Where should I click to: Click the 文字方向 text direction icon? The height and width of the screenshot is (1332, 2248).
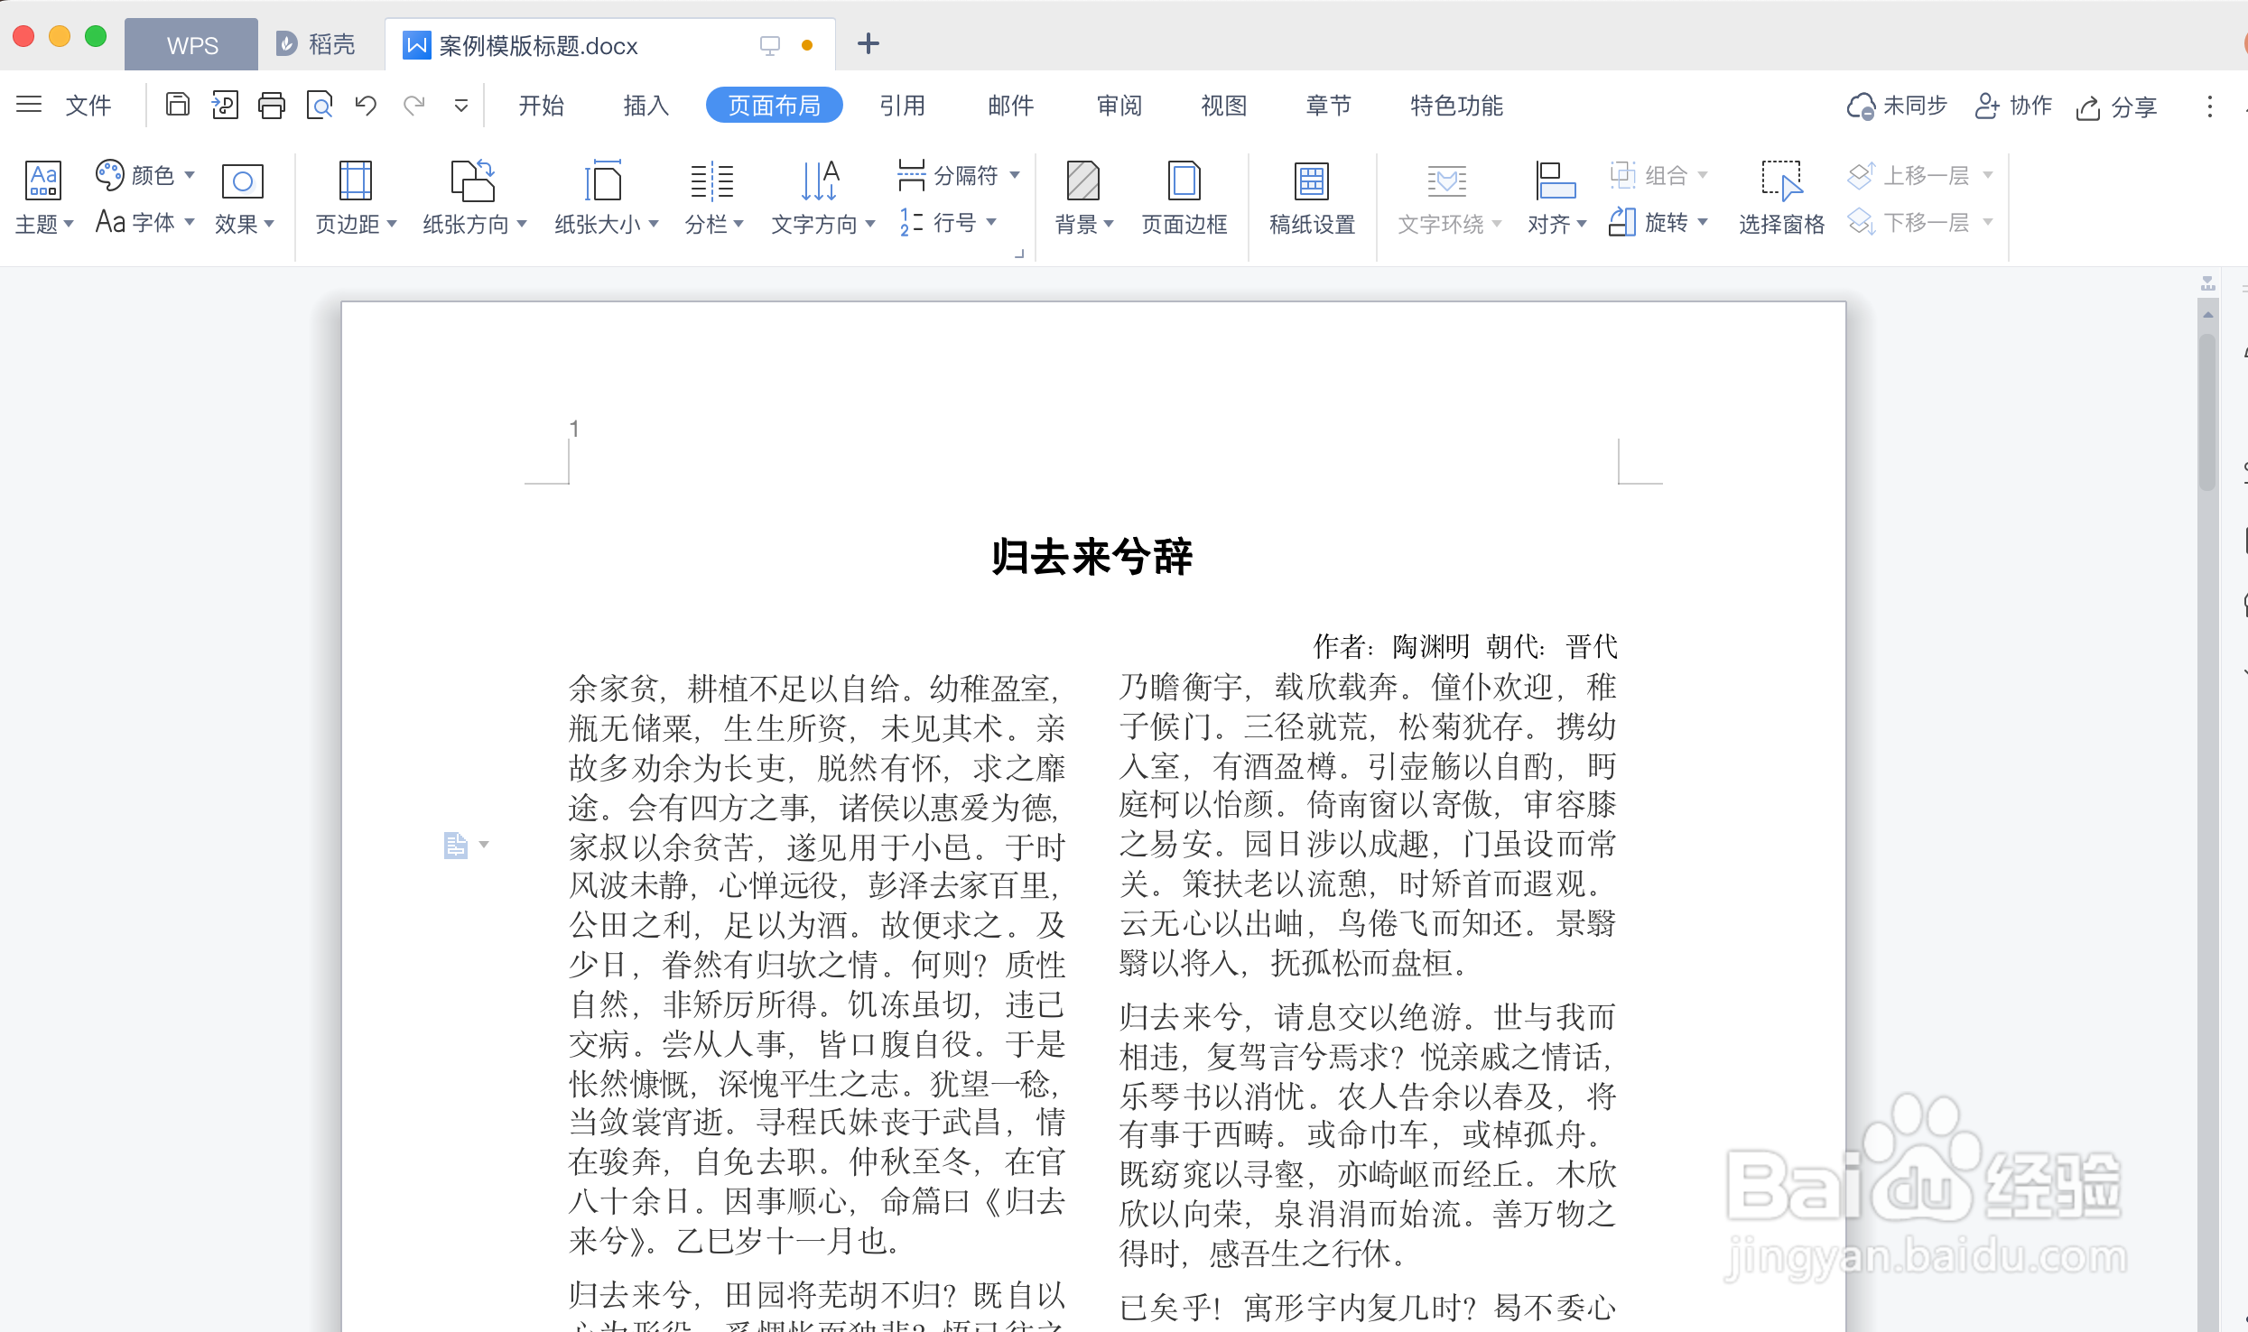pyautogui.click(x=821, y=180)
